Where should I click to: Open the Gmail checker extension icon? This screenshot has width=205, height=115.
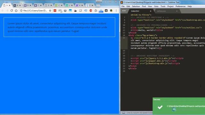(60, 11)
